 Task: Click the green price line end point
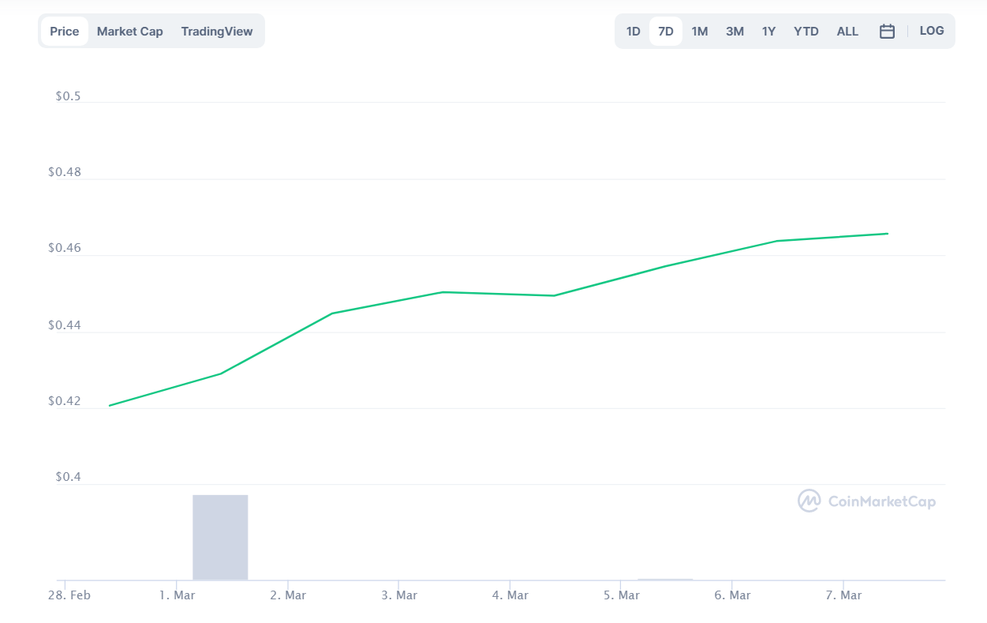pyautogui.click(x=888, y=234)
